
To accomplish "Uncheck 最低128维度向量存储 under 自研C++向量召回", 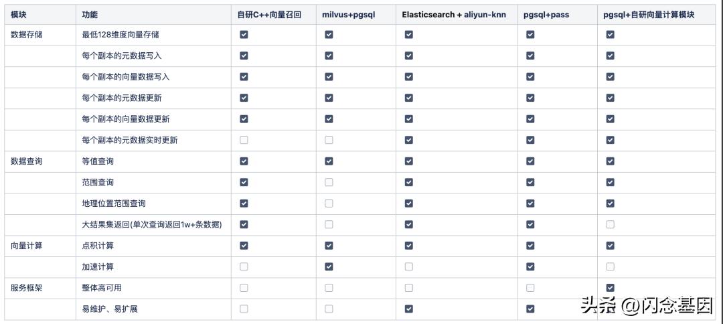I will coord(244,35).
